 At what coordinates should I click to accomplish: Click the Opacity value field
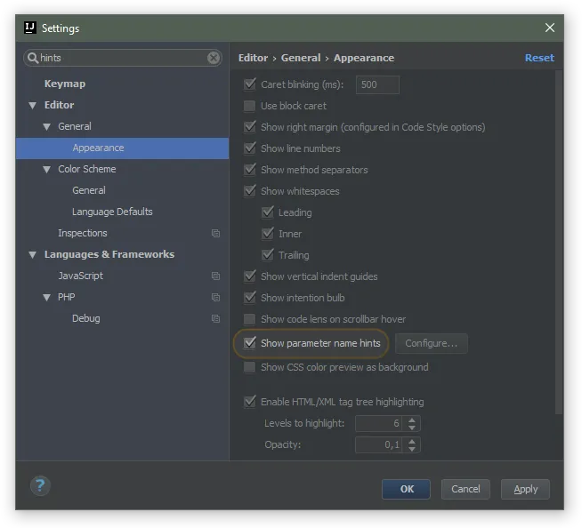tap(378, 444)
